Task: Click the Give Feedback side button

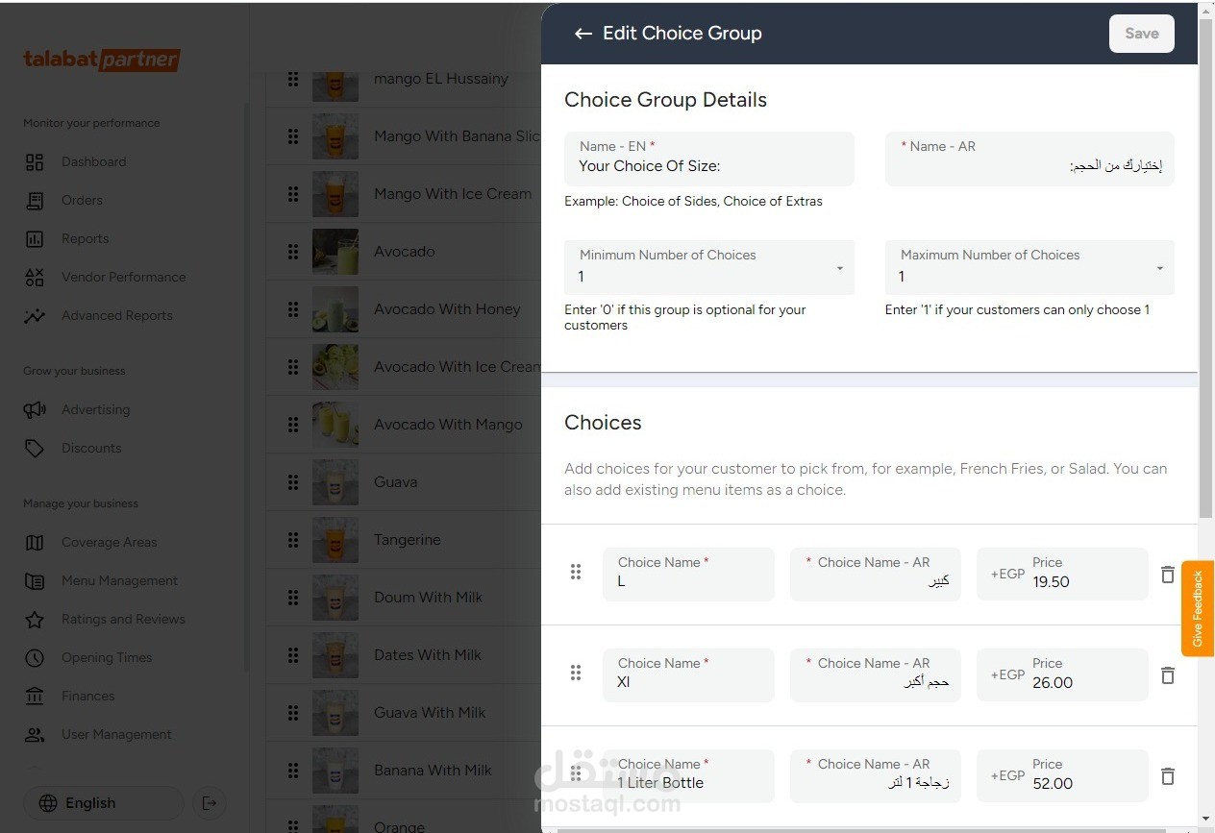Action: (1198, 608)
